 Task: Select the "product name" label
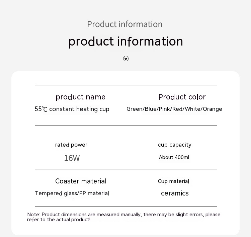coord(80,97)
